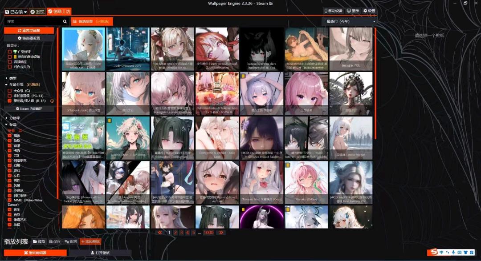The width and height of the screenshot is (481, 261).
Task: Save the playlist with the 保存 button
Action: [x=55, y=242]
